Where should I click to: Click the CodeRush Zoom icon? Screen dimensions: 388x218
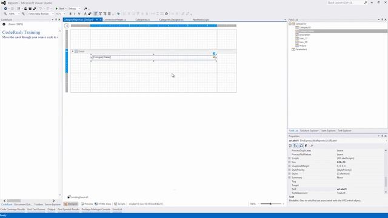click(4, 24)
